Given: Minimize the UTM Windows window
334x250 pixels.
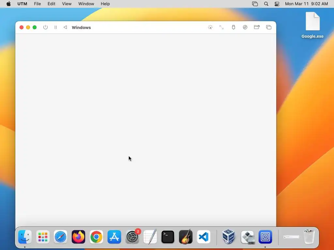Looking at the screenshot, I should tap(28, 27).
